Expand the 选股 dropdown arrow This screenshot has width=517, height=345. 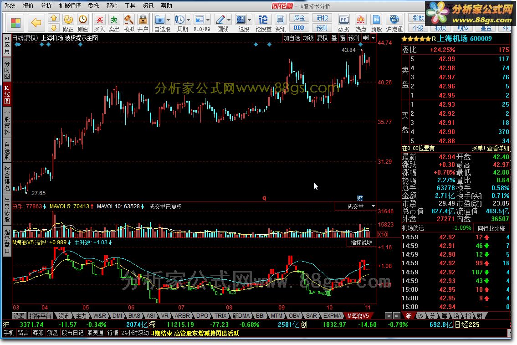pos(249,20)
